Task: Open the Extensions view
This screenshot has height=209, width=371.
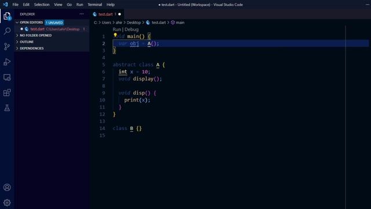Action: [x=7, y=93]
